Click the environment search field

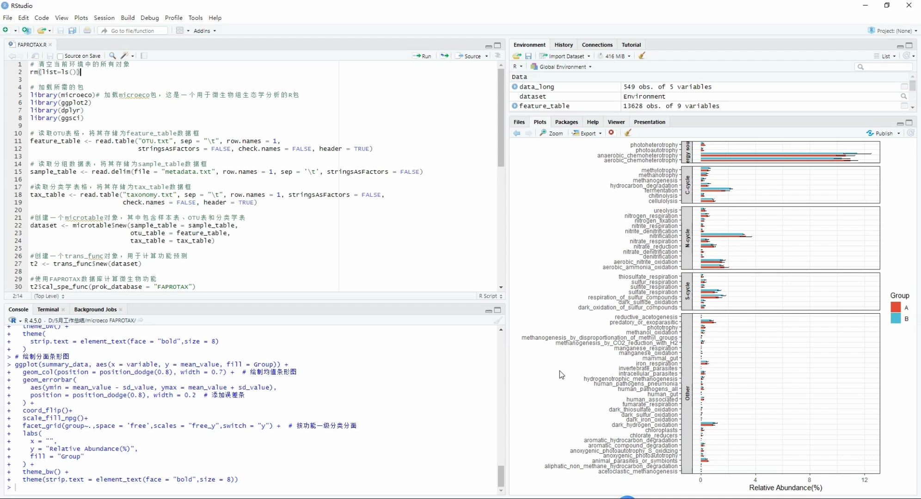coord(885,67)
